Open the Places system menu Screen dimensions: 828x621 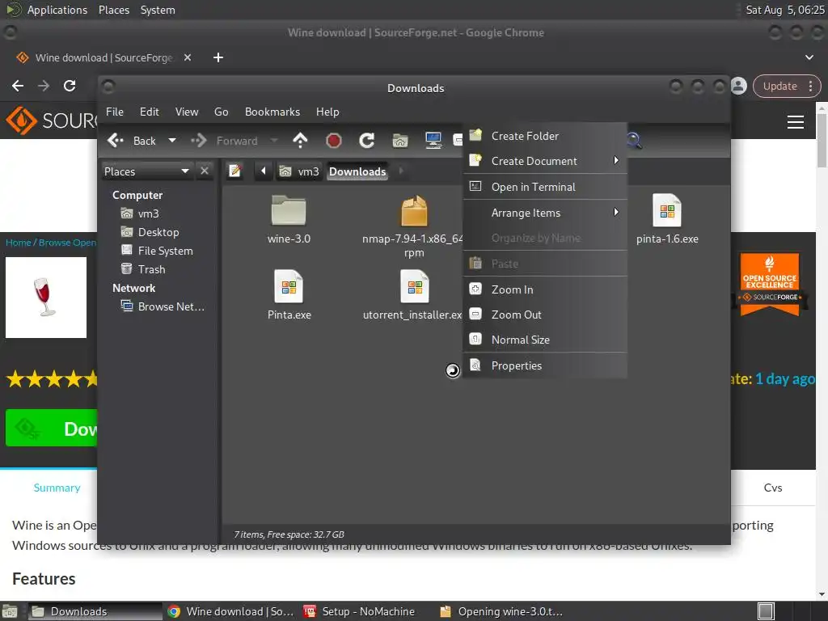tap(114, 10)
